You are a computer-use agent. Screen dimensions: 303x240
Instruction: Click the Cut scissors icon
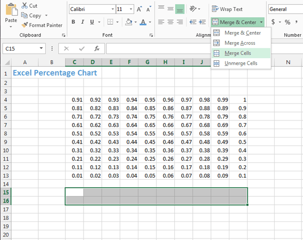pos(25,6)
